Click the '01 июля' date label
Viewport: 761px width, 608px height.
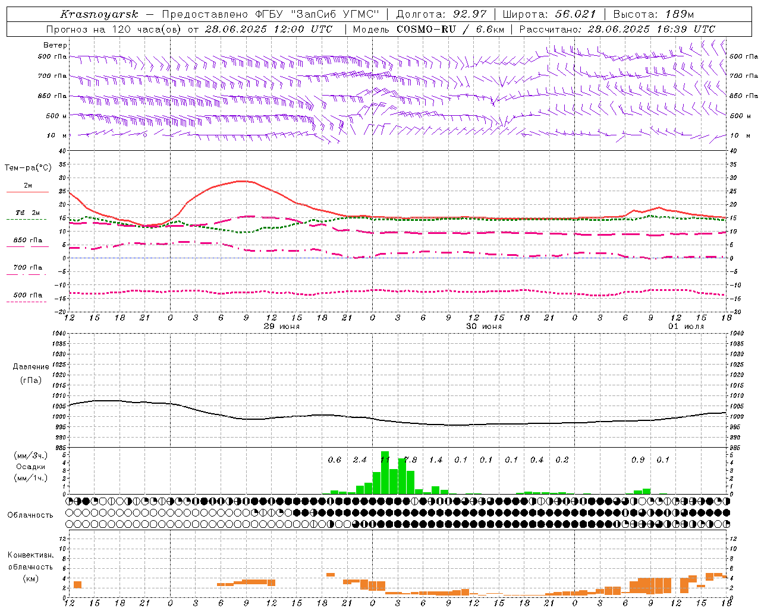[686, 327]
